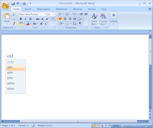Open Microsoft Office Word Help
The width and height of the screenshot is (153, 128).
click(x=150, y=9)
